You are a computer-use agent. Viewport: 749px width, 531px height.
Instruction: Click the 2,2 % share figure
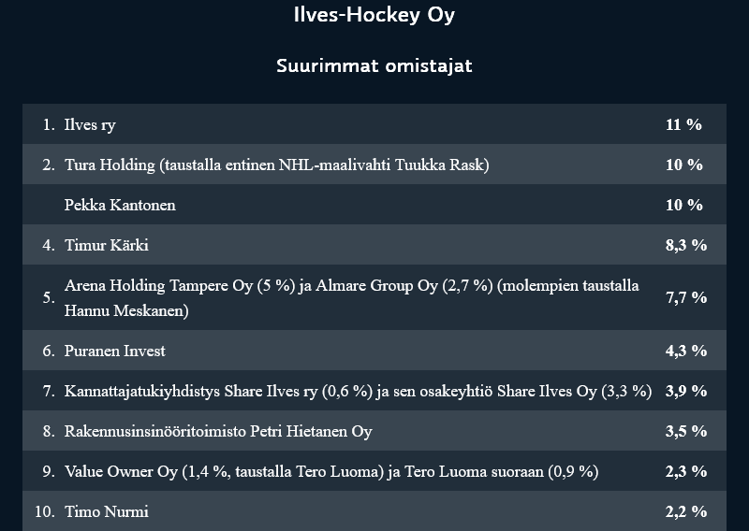point(685,511)
